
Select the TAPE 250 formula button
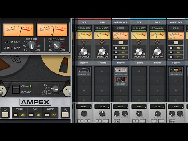pos(20,113)
